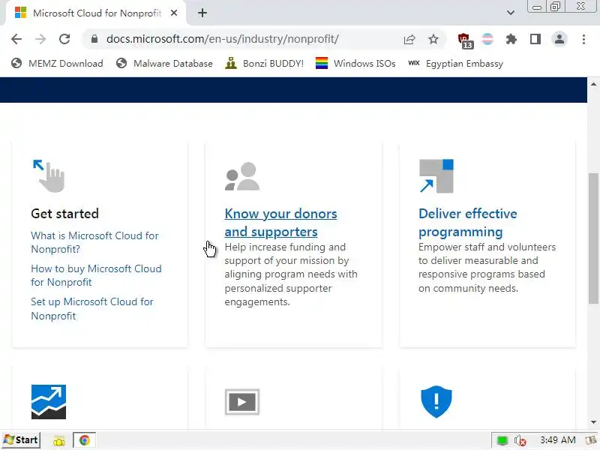Open the Chrome profile avatar
600x450 pixels.
coord(559,39)
